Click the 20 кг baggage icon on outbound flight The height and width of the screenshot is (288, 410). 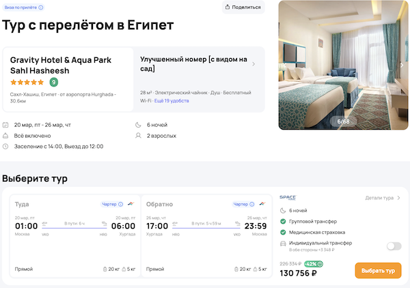pos(105,270)
